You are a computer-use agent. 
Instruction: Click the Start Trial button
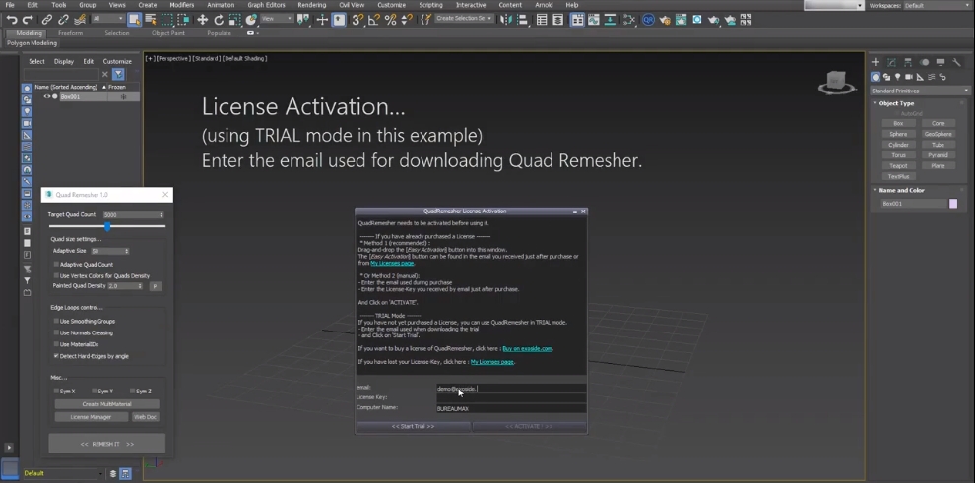point(413,426)
